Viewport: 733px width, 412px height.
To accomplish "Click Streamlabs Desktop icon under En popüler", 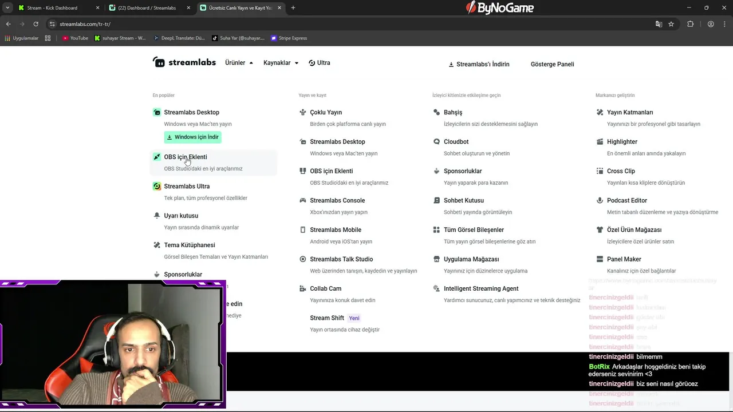I will point(157,112).
